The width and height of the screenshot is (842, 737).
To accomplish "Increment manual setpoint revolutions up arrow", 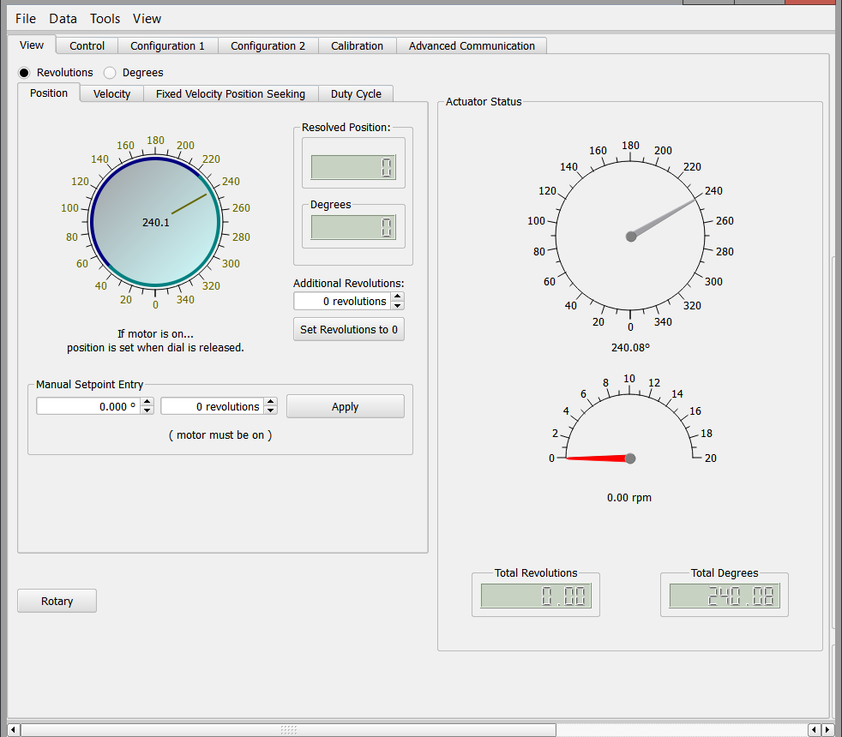I will [271, 402].
